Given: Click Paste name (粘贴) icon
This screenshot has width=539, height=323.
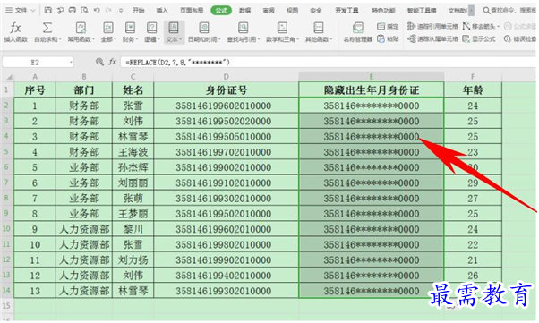Looking at the screenshot, I should [381, 38].
